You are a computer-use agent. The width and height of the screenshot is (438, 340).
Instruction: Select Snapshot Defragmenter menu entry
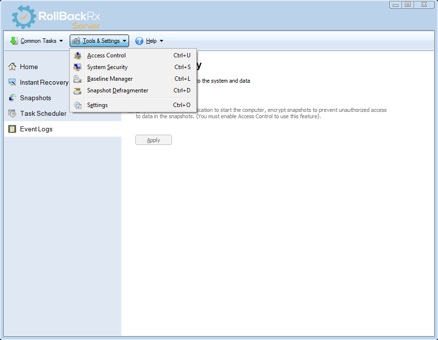(117, 90)
